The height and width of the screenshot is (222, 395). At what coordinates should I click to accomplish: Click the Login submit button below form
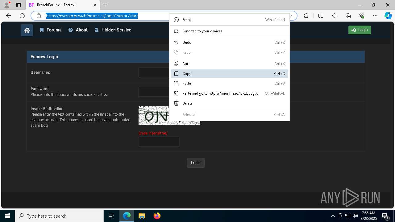tap(196, 163)
